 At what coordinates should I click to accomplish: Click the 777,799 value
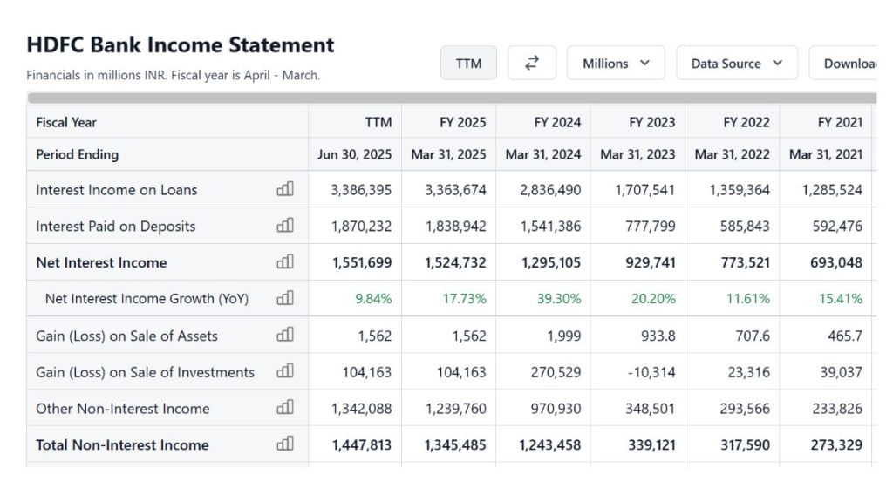tap(651, 226)
